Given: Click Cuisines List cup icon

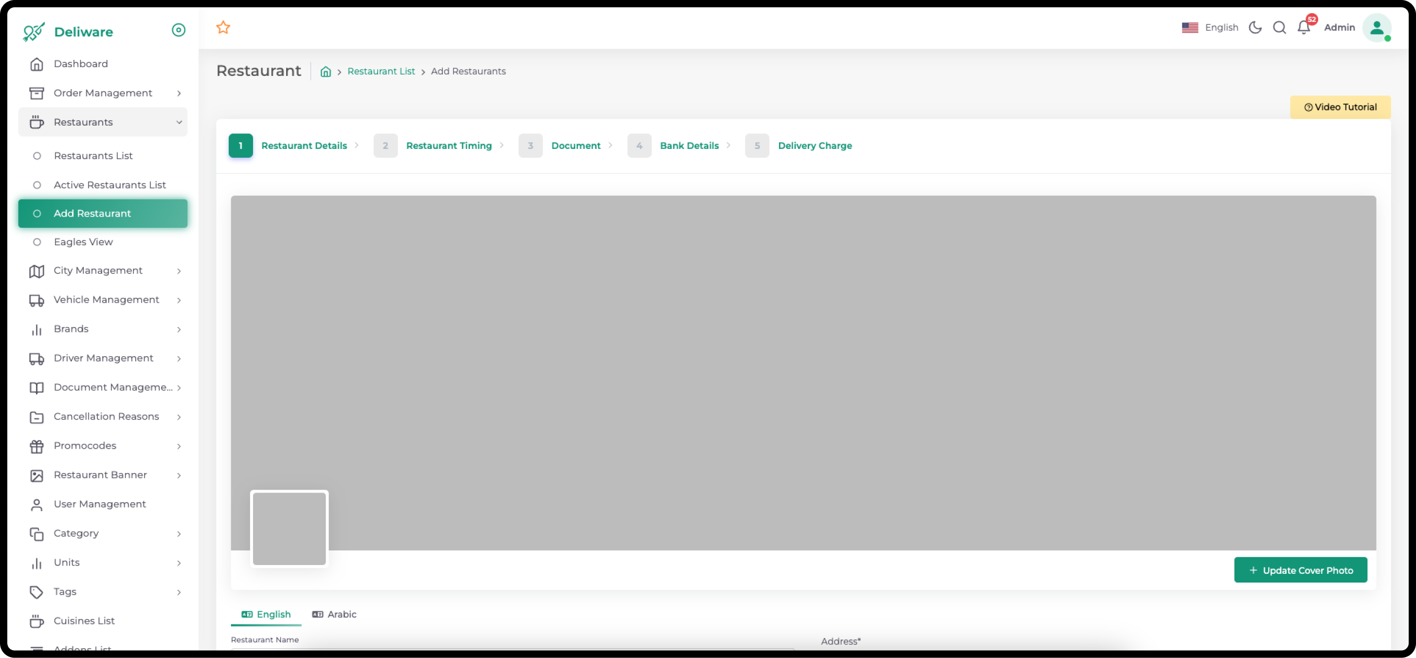Looking at the screenshot, I should pyautogui.click(x=36, y=621).
